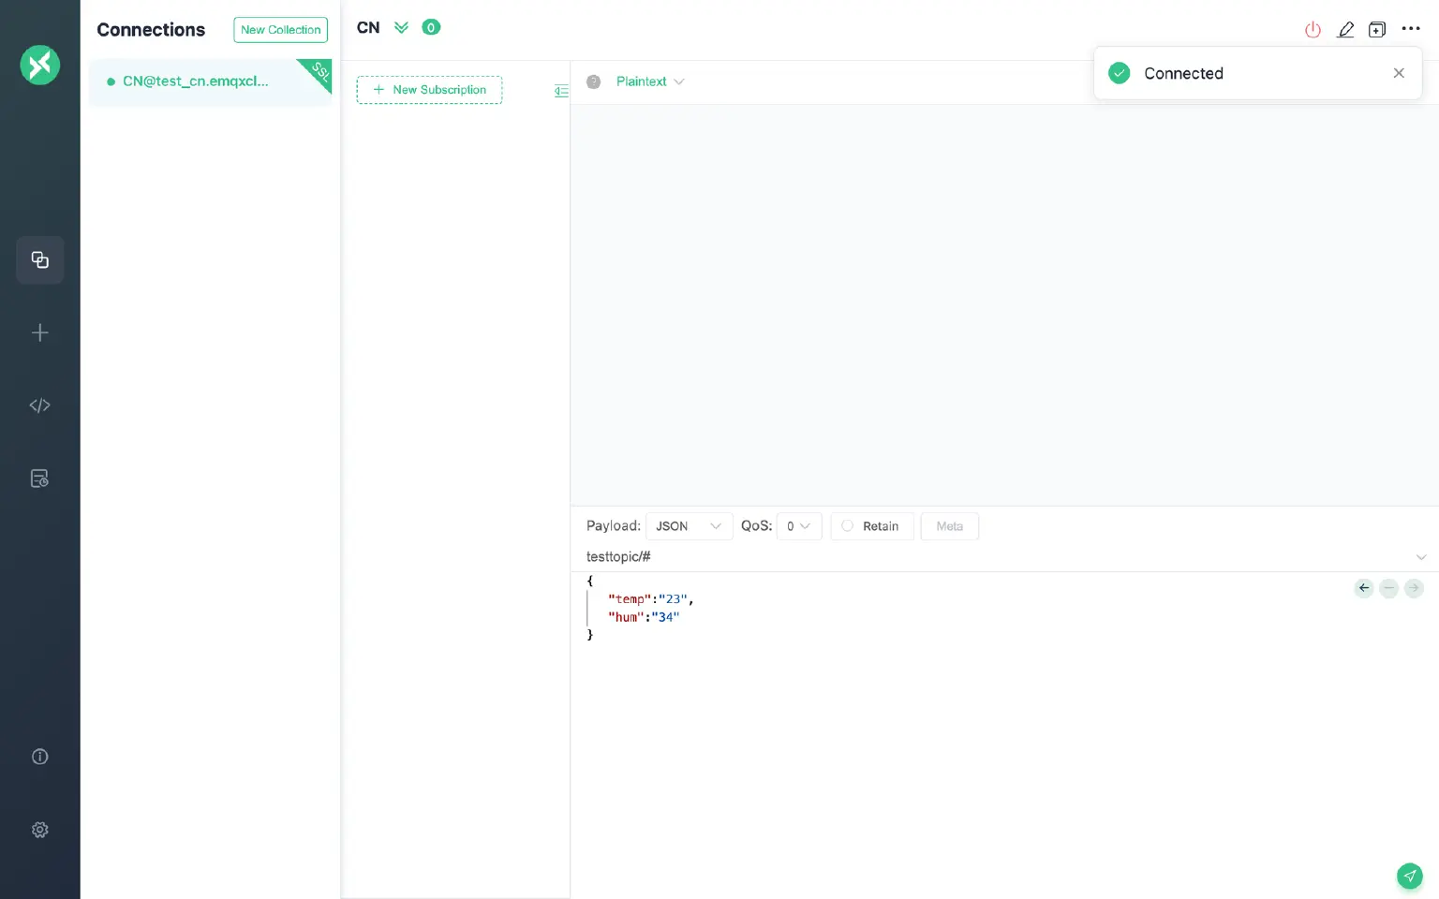Open the Payload JSON format dropdown

point(689,526)
